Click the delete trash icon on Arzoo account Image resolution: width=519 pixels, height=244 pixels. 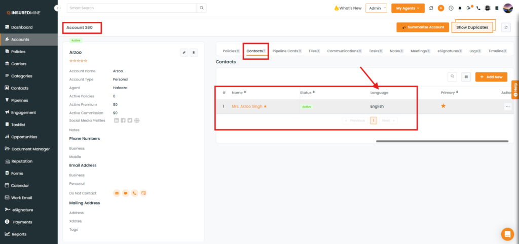pyautogui.click(x=194, y=52)
